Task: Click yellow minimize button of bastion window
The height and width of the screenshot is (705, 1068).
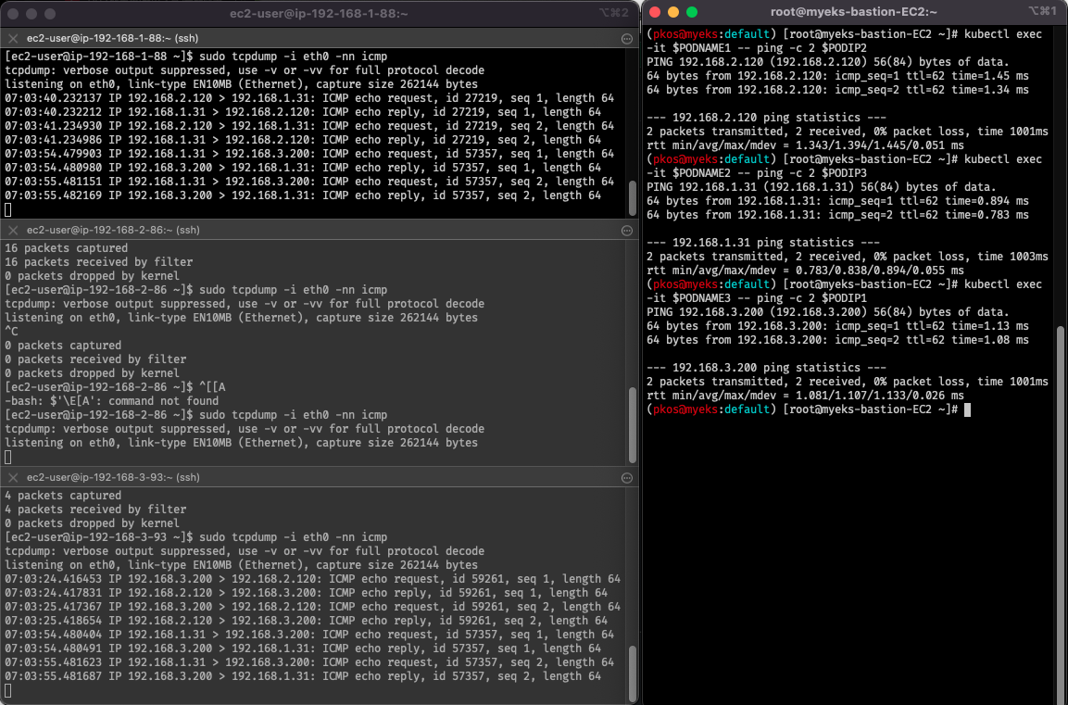Action: tap(673, 11)
